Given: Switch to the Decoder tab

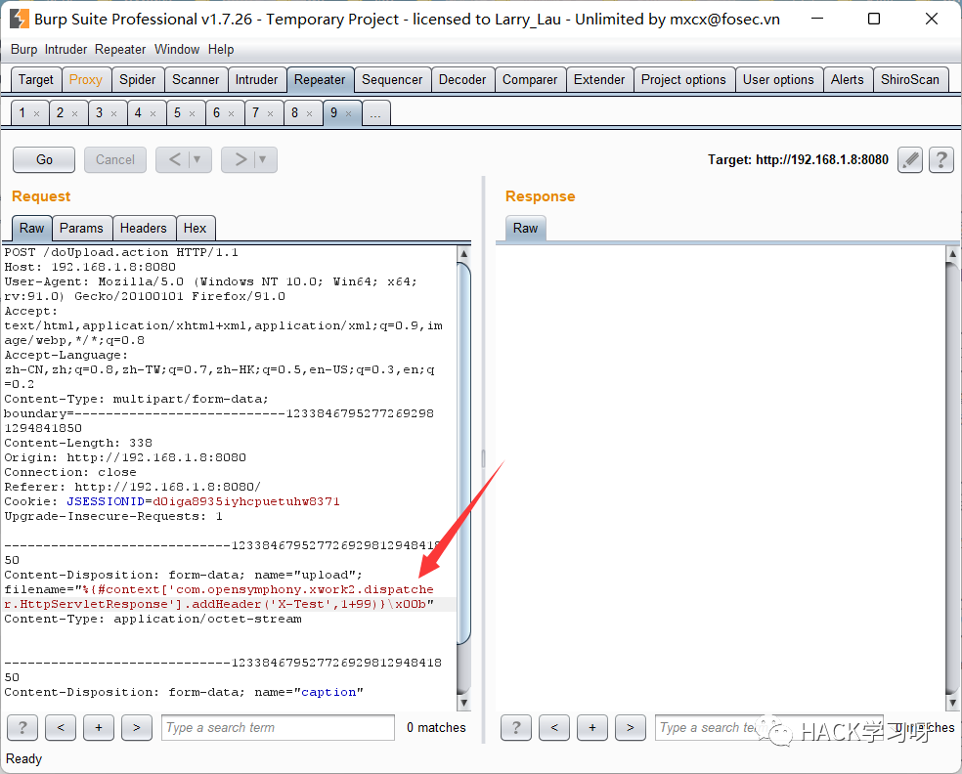Looking at the screenshot, I should (x=462, y=80).
